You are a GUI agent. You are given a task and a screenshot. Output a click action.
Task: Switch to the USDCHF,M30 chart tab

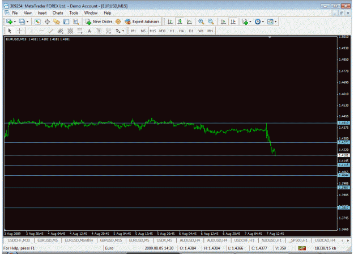[x=19, y=240]
